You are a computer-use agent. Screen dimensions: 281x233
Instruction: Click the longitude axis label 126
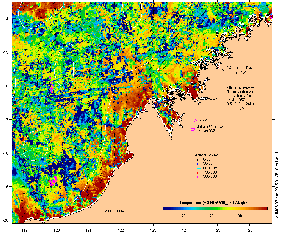249,230
